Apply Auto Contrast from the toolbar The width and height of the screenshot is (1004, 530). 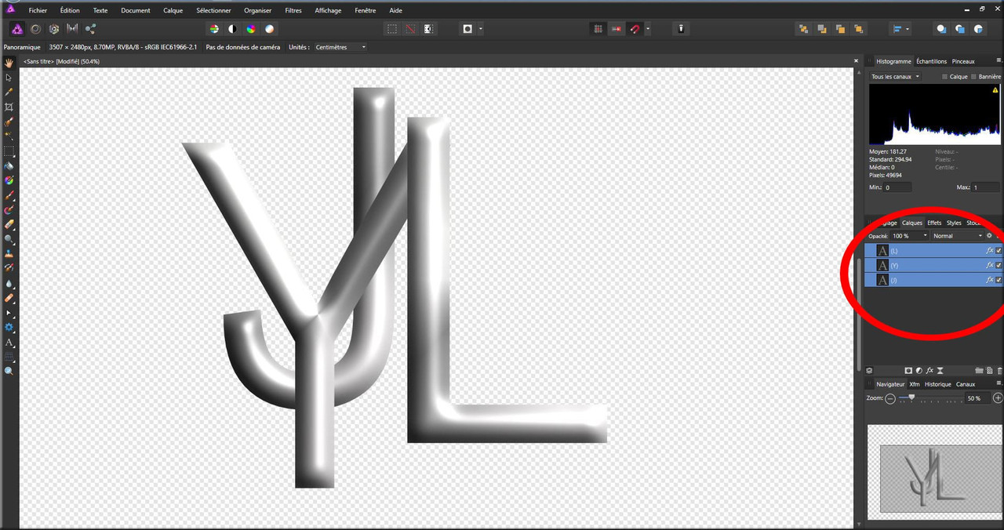232,29
